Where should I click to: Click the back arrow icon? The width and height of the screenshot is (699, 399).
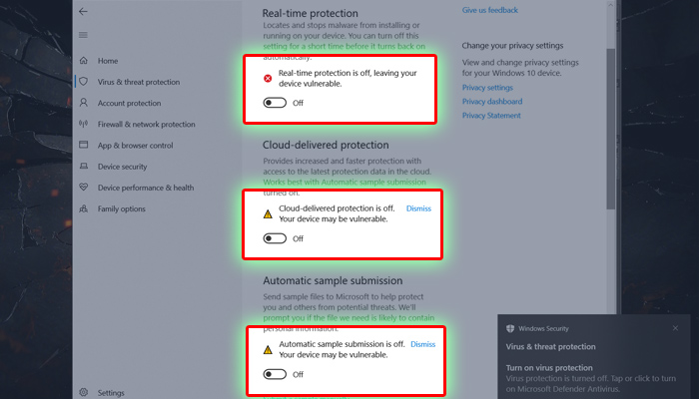point(83,12)
